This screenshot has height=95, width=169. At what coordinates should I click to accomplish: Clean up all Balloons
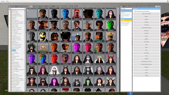pos(146,16)
